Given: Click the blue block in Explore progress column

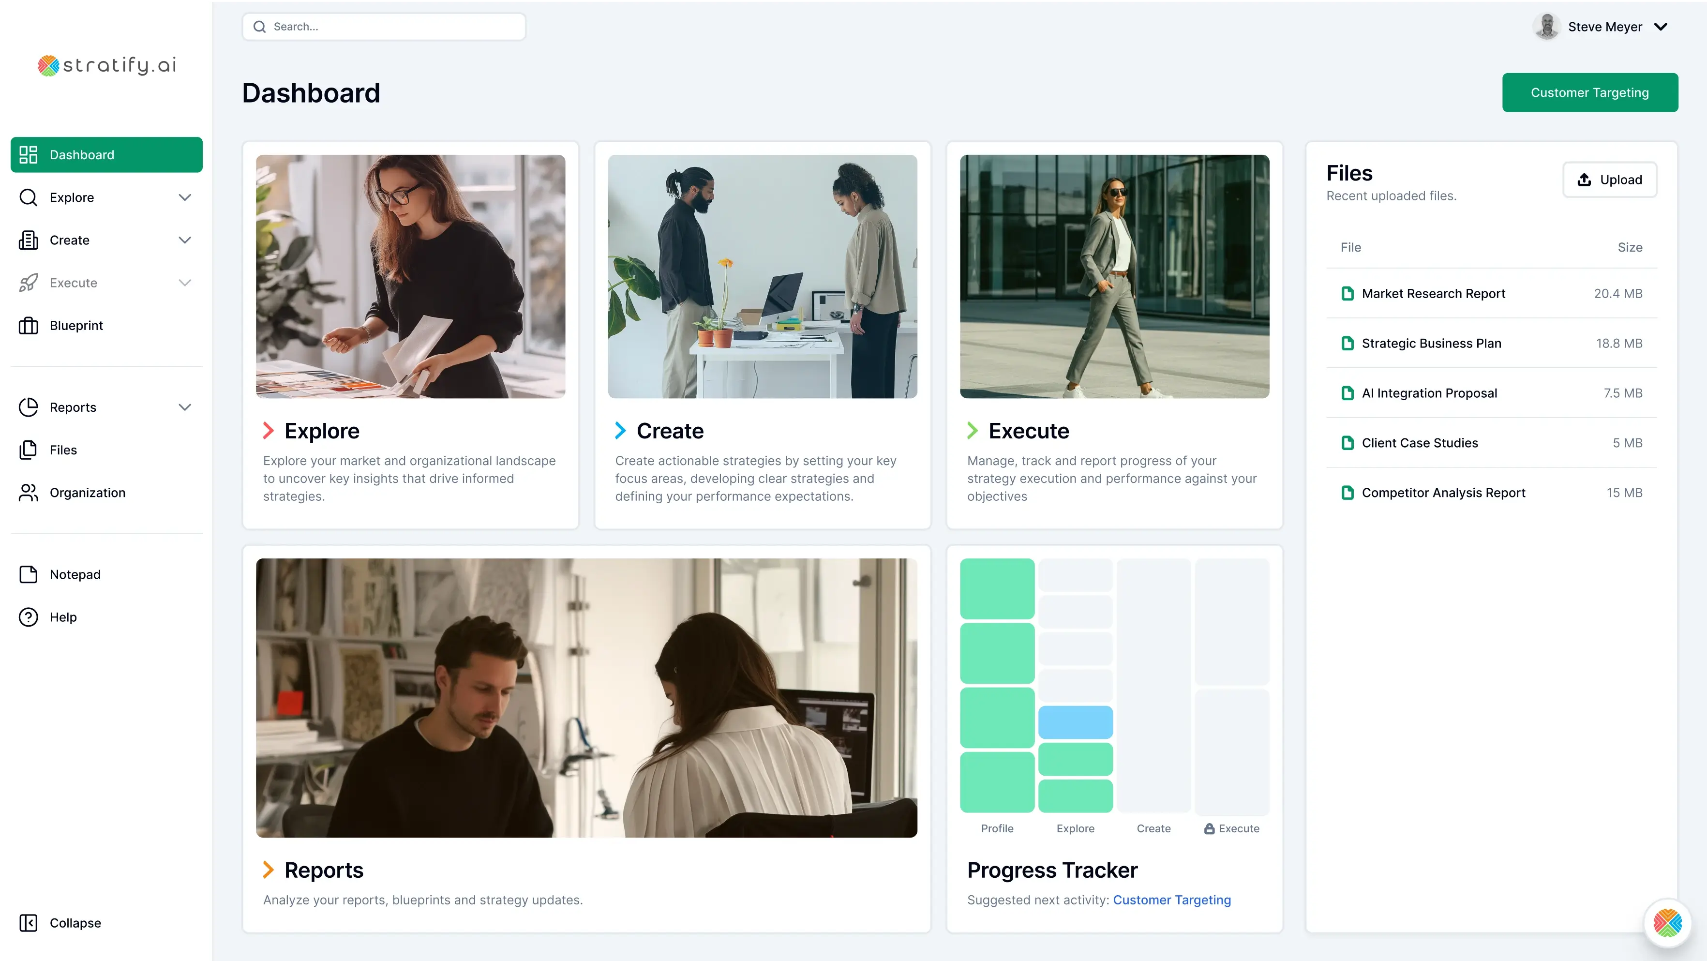Looking at the screenshot, I should point(1075,722).
